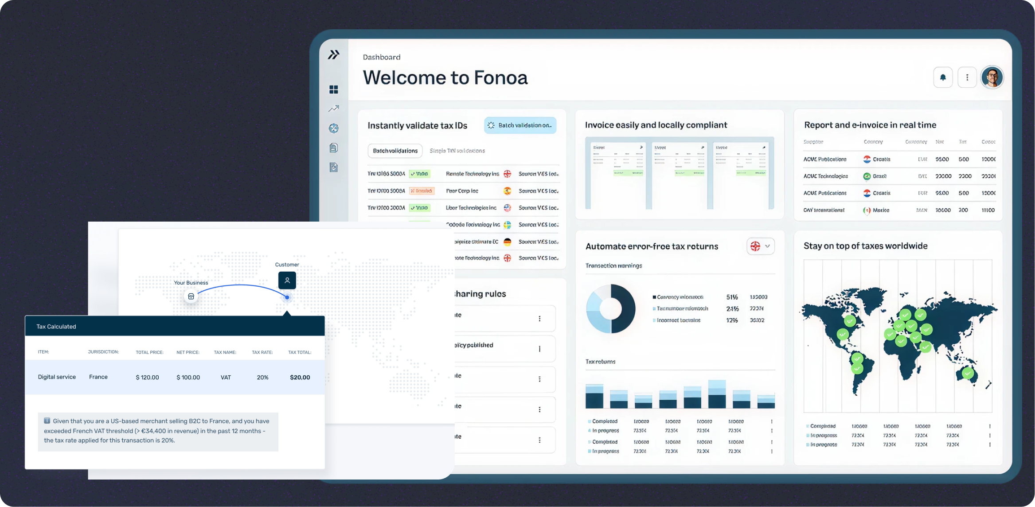Switch to Single TIN validations tab
This screenshot has width=1035, height=507.
pyautogui.click(x=457, y=151)
